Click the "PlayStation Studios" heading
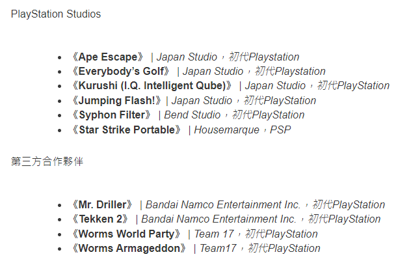 (56, 14)
